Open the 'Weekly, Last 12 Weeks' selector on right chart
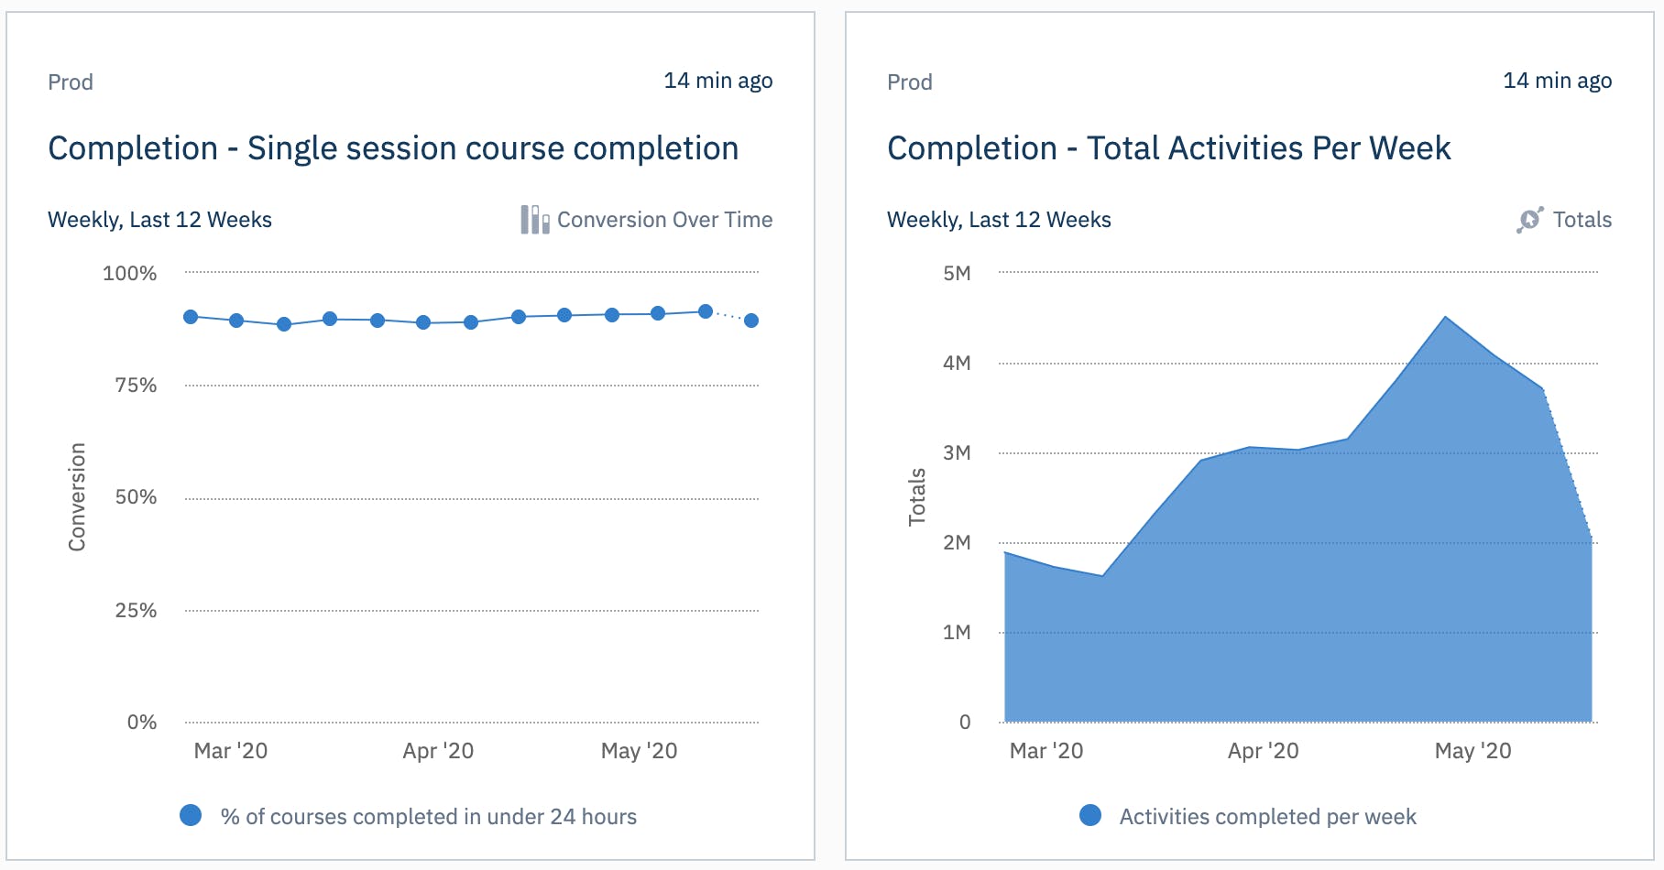Image resolution: width=1664 pixels, height=870 pixels. (999, 219)
